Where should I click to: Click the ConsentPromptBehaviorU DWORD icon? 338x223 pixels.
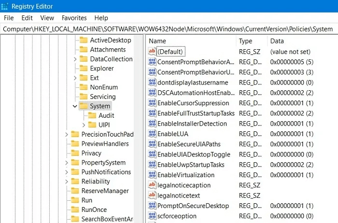[x=152, y=72]
